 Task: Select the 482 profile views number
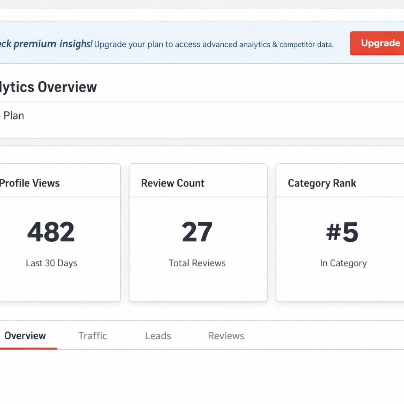(x=51, y=232)
